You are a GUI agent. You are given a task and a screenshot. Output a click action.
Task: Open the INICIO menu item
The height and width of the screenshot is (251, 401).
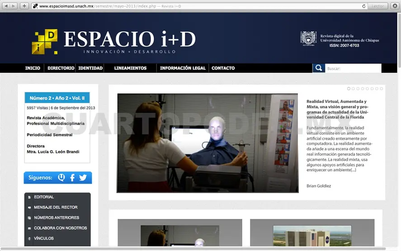click(x=33, y=68)
